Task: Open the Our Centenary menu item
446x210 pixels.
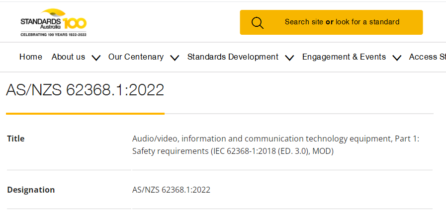Action: (136, 57)
